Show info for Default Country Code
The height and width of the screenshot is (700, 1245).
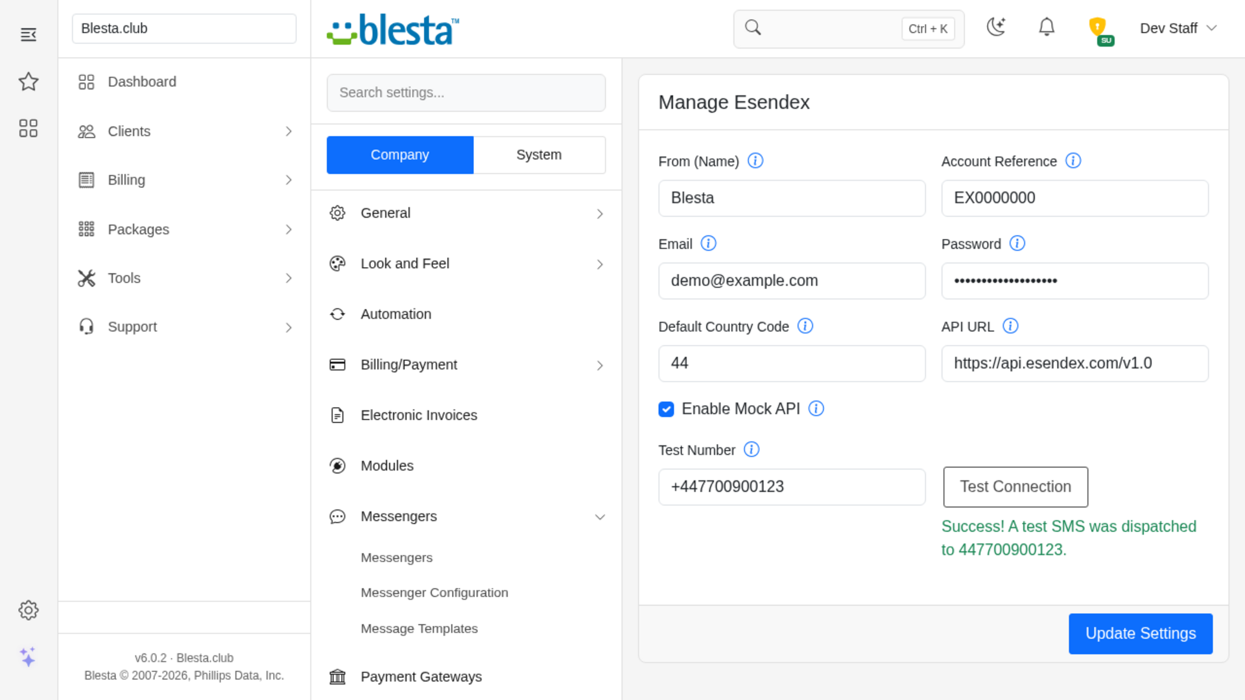pyautogui.click(x=805, y=326)
